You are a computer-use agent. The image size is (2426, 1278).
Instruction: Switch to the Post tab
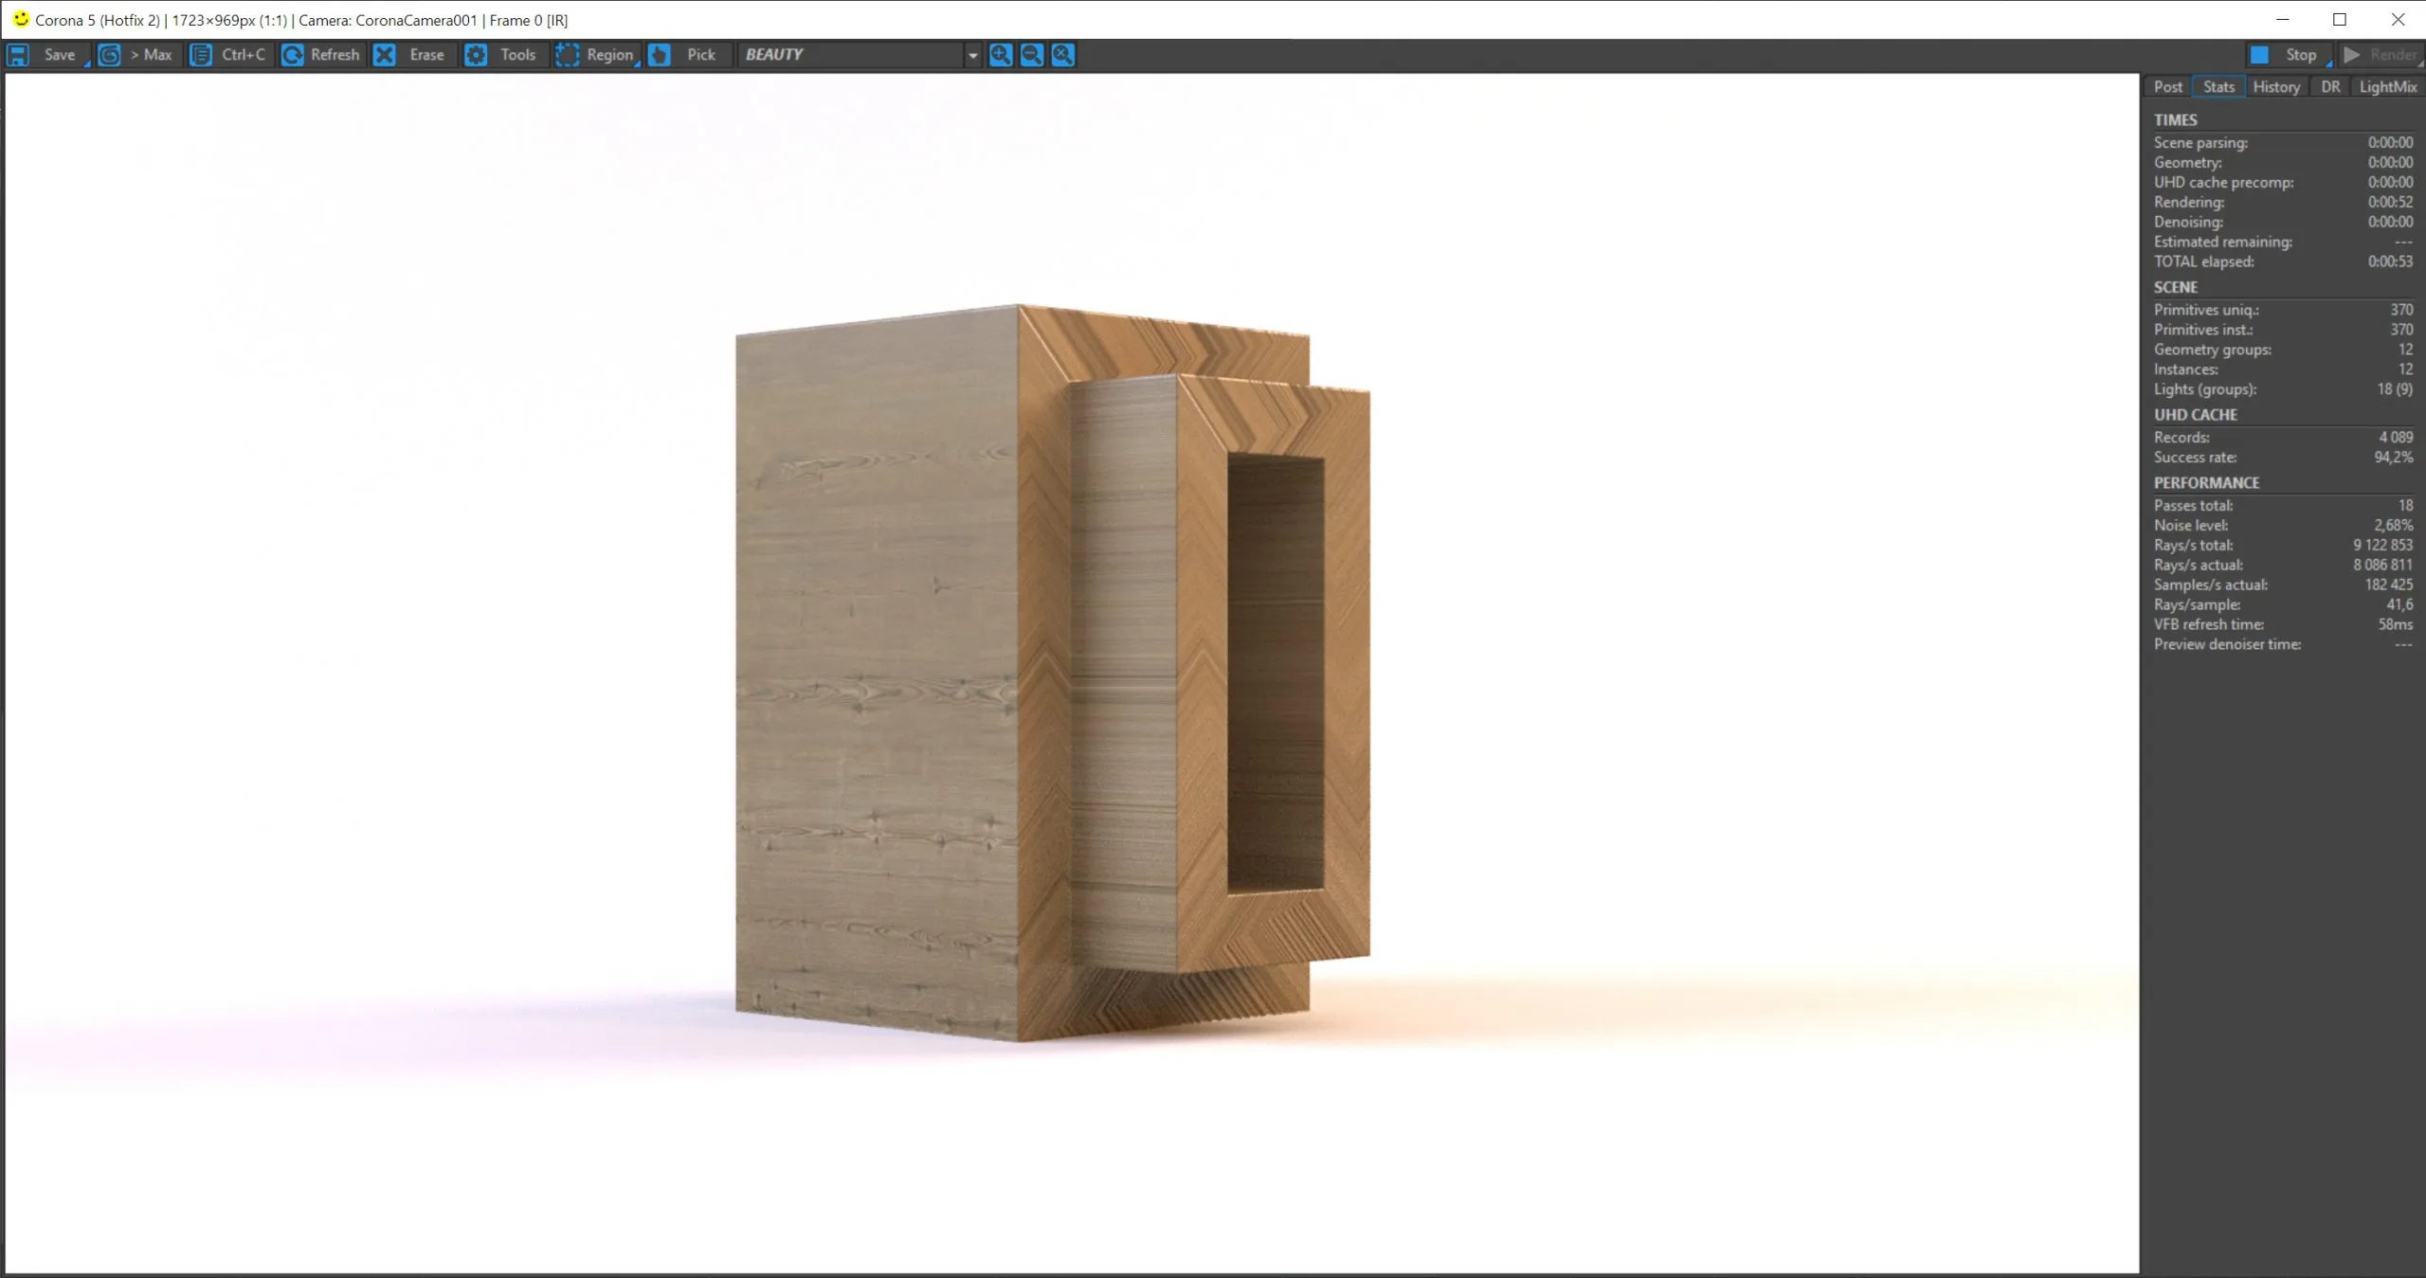(2167, 87)
